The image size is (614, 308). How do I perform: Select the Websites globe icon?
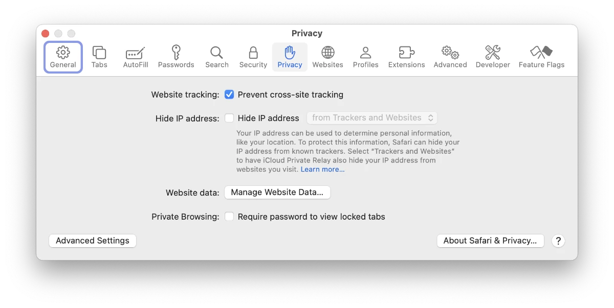click(x=327, y=56)
